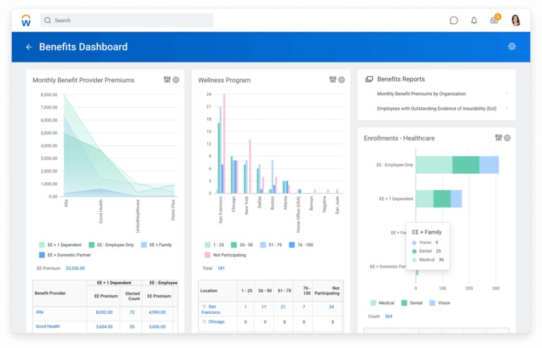Click San Francisco 26 - 50 value 17
The image size is (542, 348).
click(264, 307)
